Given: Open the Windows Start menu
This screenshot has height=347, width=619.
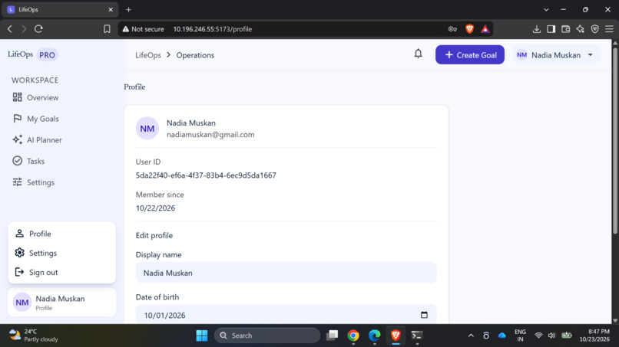Looking at the screenshot, I should [202, 336].
